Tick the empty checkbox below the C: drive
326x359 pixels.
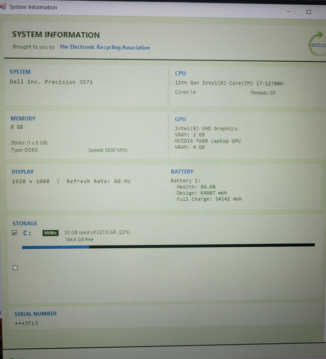click(x=15, y=268)
